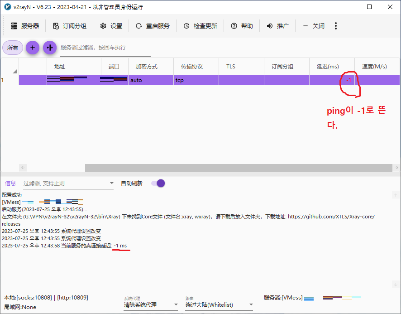
Task: Click the tcp transport cell
Action: pos(196,80)
